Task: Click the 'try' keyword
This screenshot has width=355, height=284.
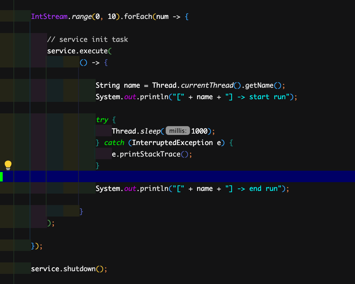Action: [x=102, y=120]
